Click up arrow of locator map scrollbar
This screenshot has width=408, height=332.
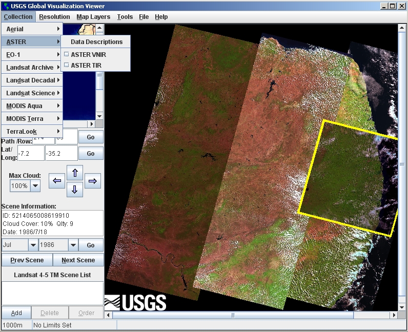click(x=99, y=27)
